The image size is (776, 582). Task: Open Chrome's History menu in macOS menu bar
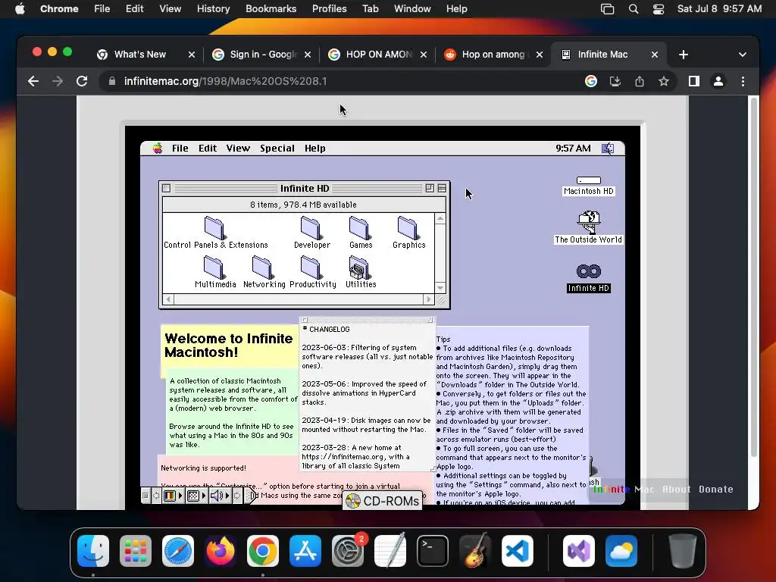click(213, 9)
